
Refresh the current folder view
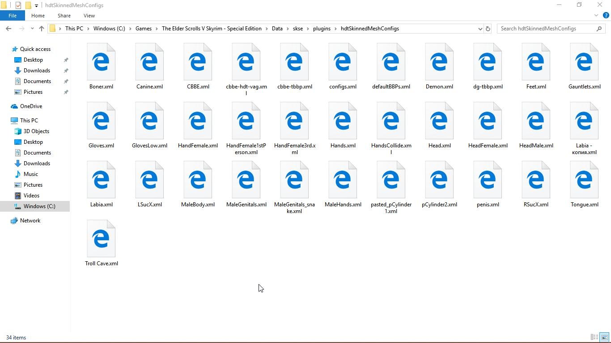click(488, 29)
